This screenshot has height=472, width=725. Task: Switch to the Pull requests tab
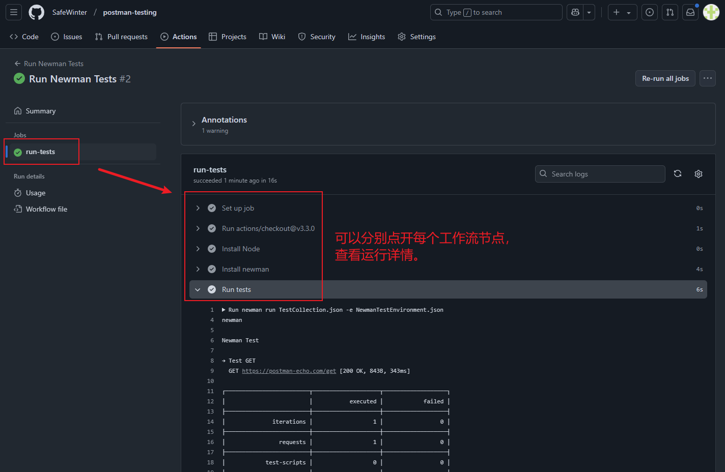[x=121, y=37]
